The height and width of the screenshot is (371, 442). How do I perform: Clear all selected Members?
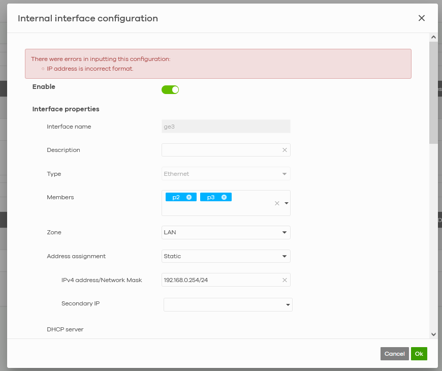coord(277,203)
